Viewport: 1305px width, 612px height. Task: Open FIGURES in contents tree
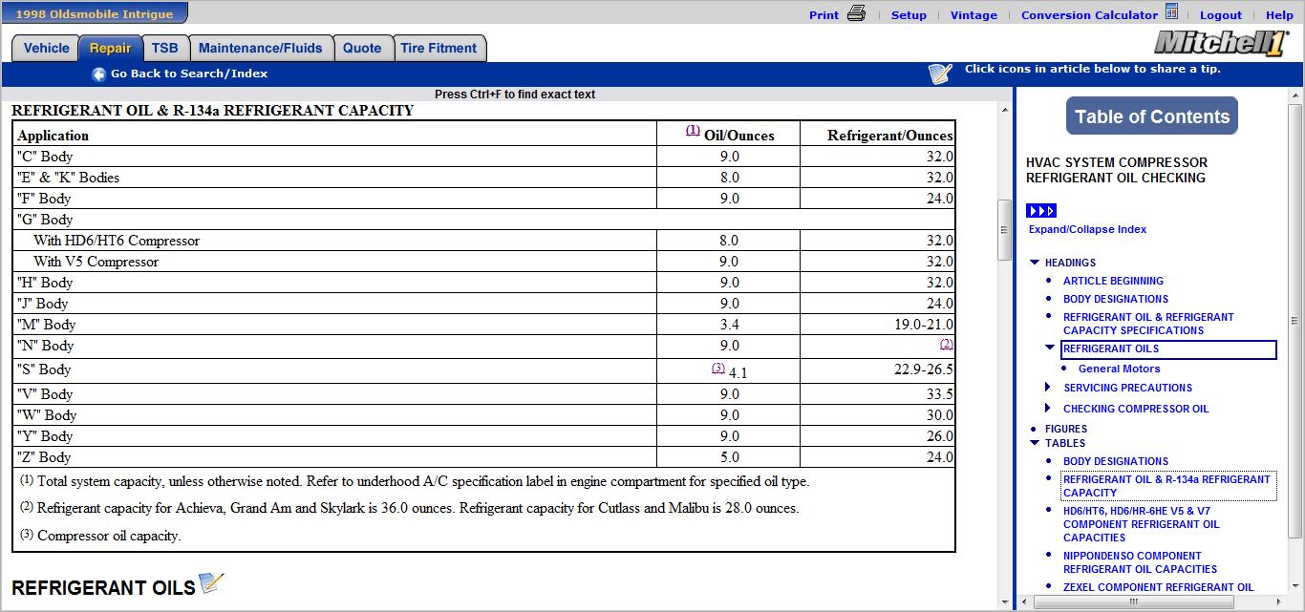[x=1065, y=429]
